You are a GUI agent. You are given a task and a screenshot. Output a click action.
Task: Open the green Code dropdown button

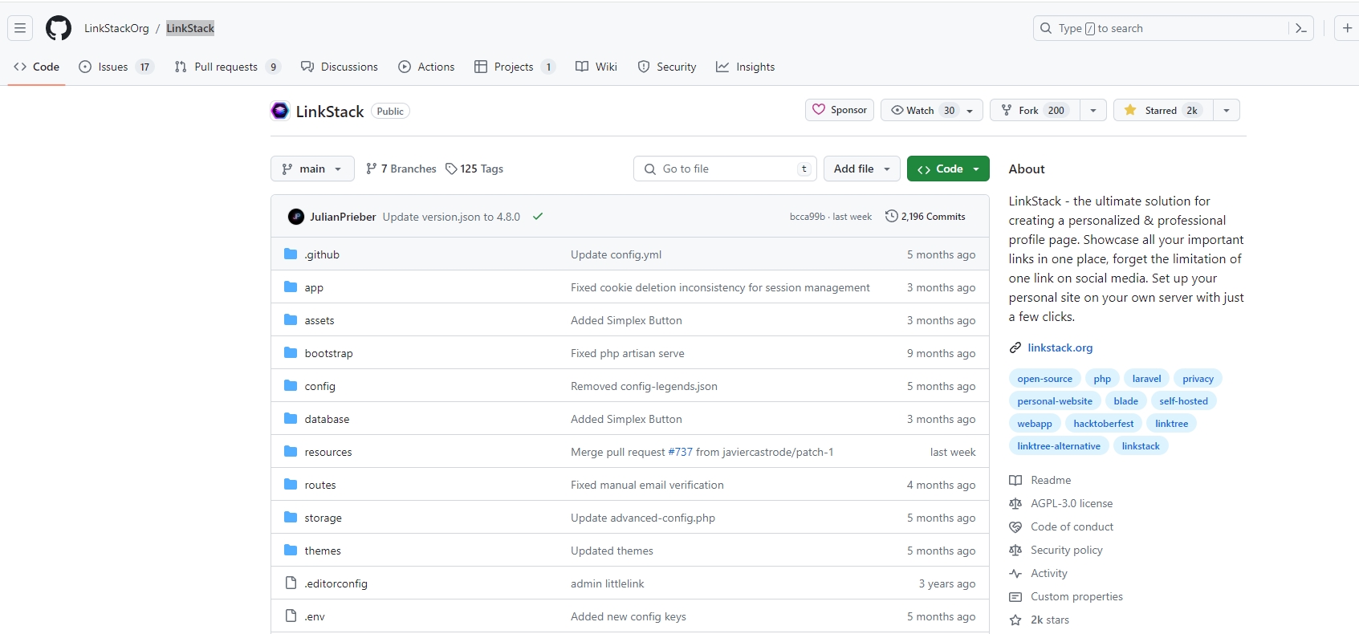(x=948, y=169)
